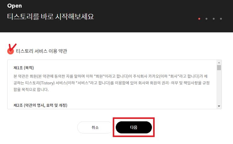Click the scrollbar down arrow in terms box

click(x=219, y=106)
